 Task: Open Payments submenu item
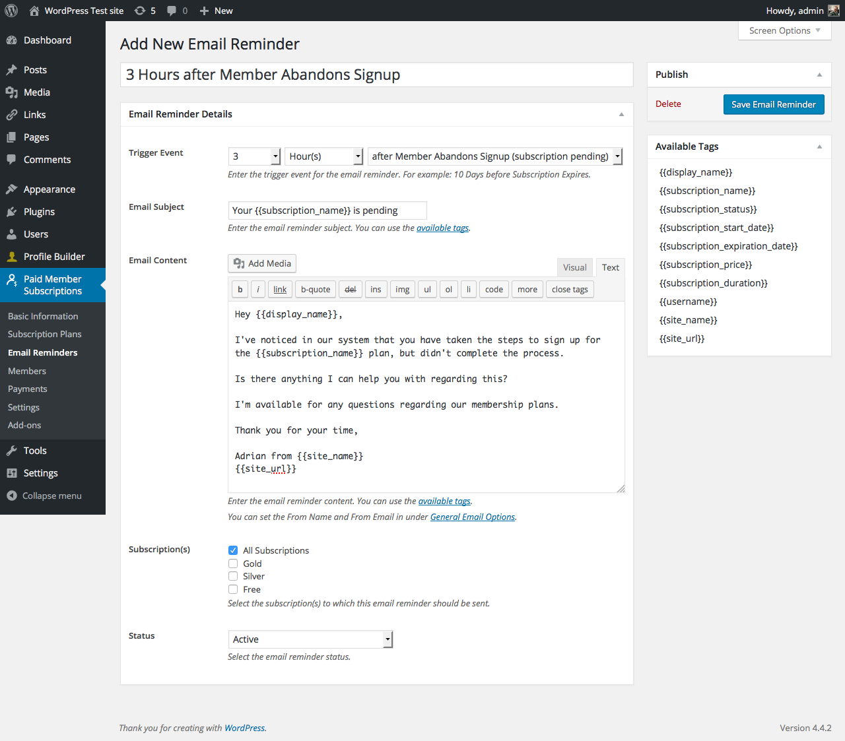28,389
